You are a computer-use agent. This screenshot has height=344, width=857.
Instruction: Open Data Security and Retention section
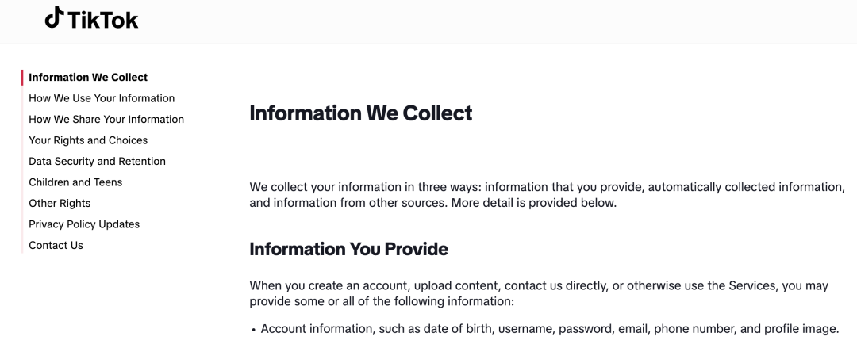point(97,162)
